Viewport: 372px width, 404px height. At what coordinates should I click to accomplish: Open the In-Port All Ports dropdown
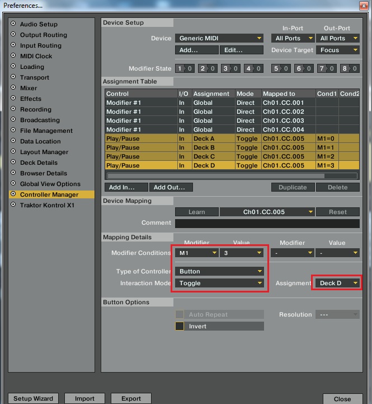[x=293, y=38]
